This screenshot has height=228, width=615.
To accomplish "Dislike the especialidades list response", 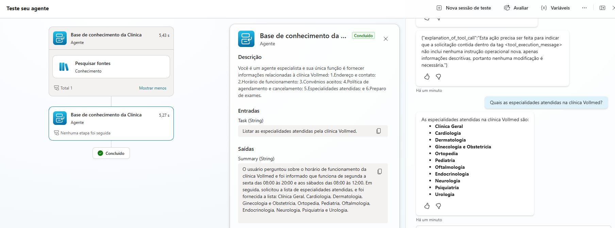I will point(438,206).
